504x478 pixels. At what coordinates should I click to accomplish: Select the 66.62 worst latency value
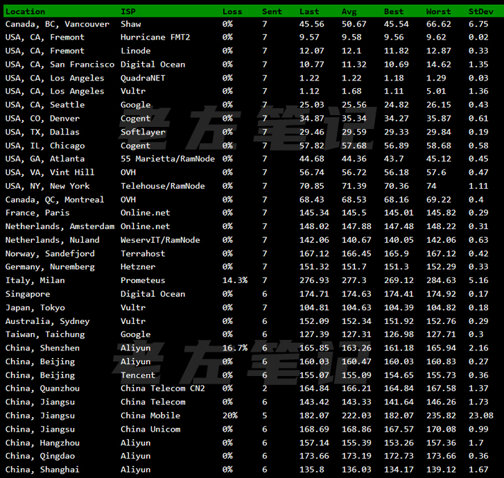point(438,24)
